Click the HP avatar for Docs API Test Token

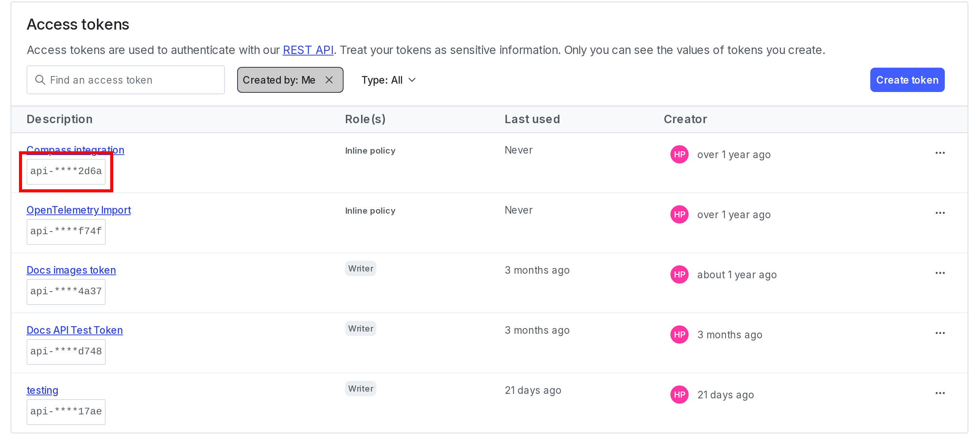coord(679,335)
